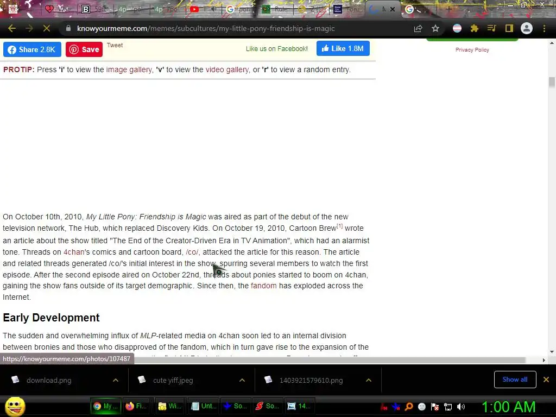Close the downloads bar

click(x=546, y=380)
